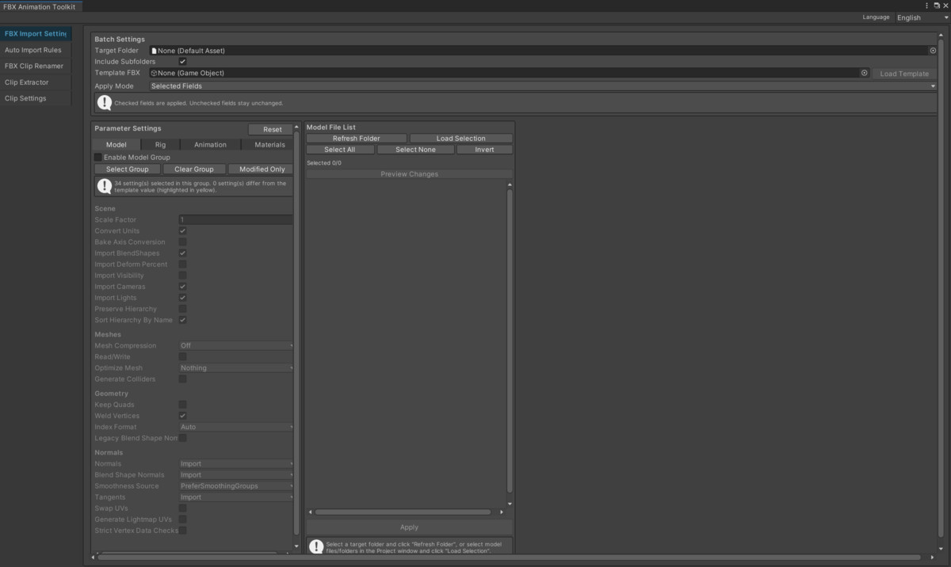
Task: Click the Preview Changes button
Action: 410,174
